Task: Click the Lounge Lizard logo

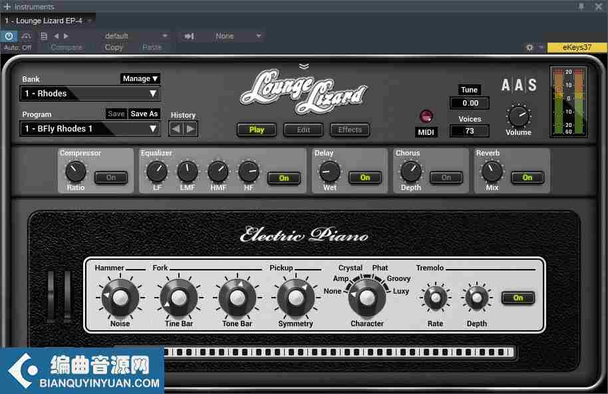Action: pos(303,92)
